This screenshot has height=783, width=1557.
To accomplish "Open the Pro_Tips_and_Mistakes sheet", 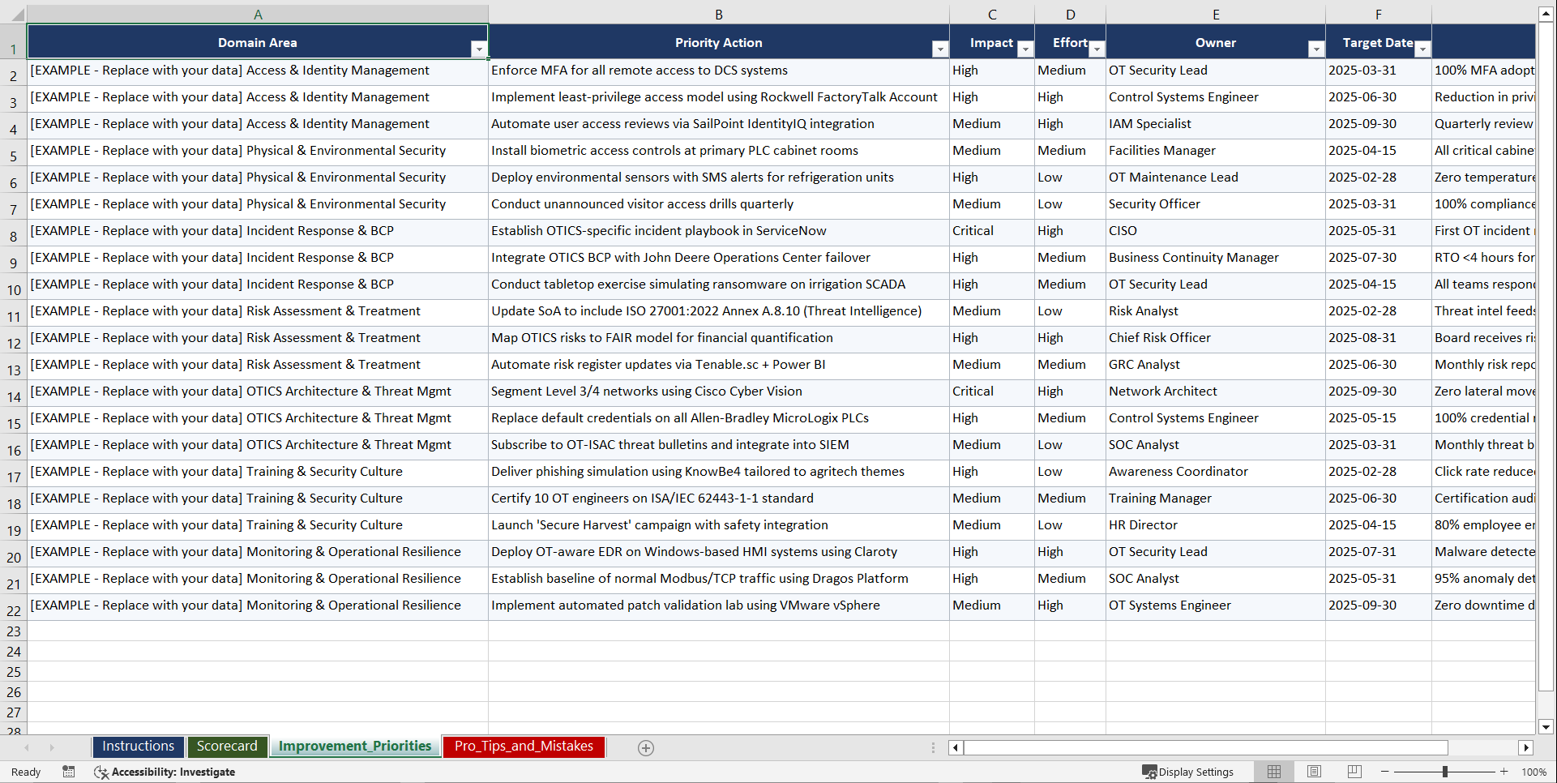I will (523, 747).
